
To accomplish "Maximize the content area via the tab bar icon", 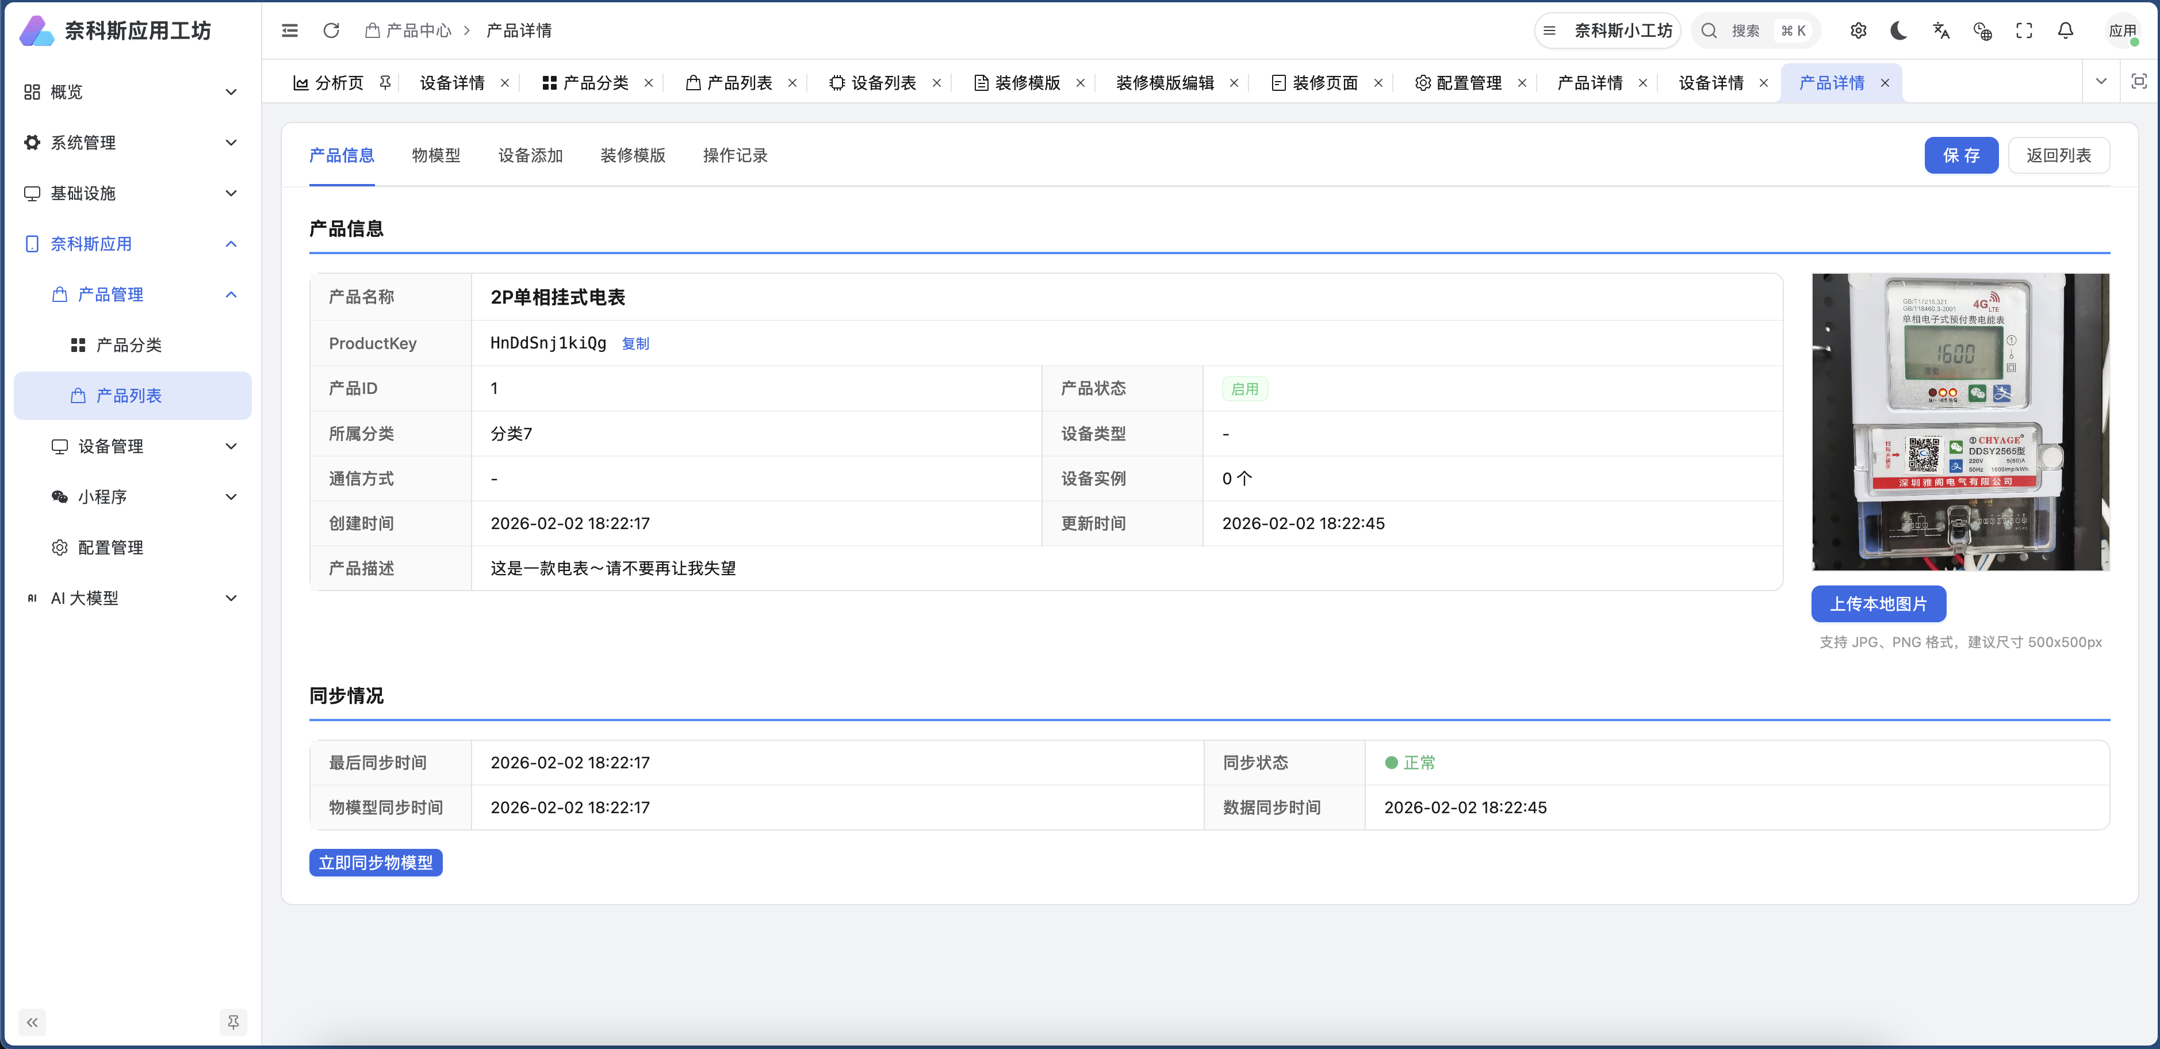I will pos(2139,81).
